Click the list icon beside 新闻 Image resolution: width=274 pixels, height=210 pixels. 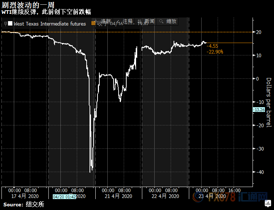coord(139,22)
